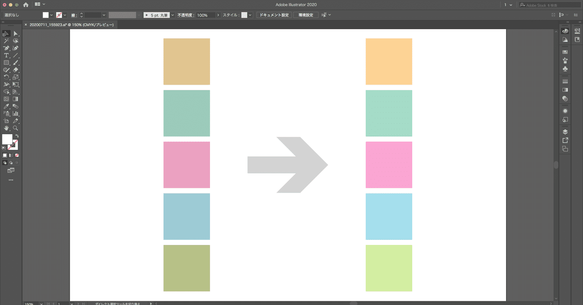Enable Draw Normal mode
The image size is (583, 305).
pos(5,162)
